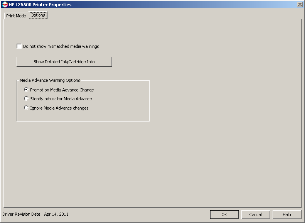305x223 pixels.
Task: Confirm settings with the OK button
Action: (x=224, y=215)
